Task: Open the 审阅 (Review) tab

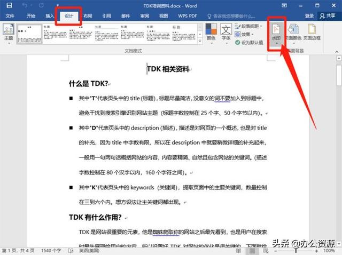Action: pos(145,16)
